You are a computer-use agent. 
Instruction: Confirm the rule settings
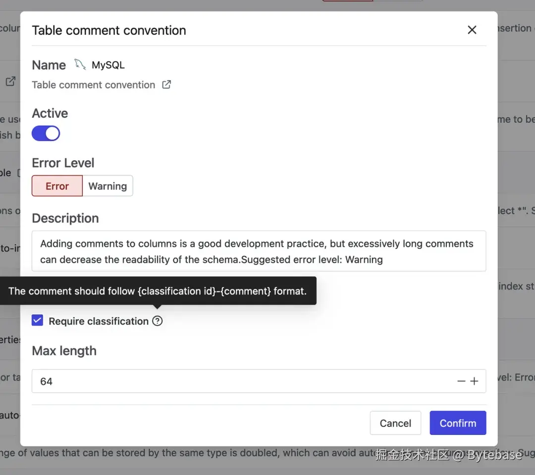point(458,423)
